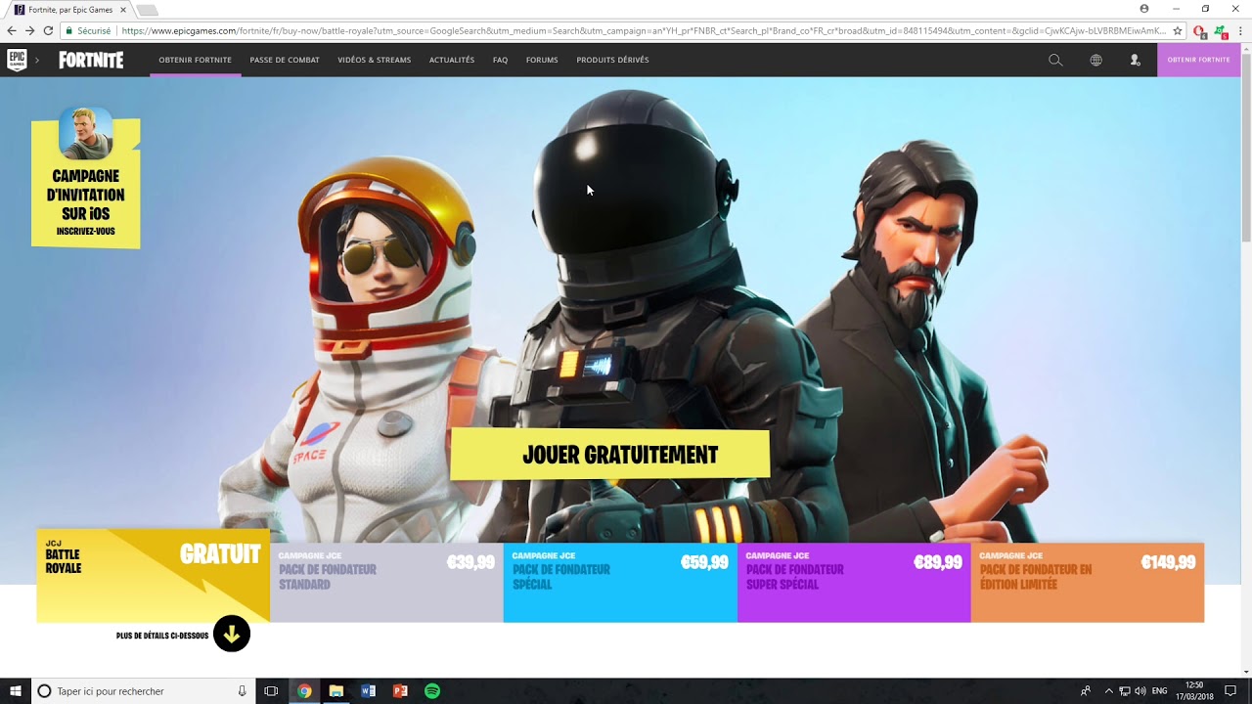Viewport: 1252px width, 704px height.
Task: Expand the Epic Games menu chevron
Action: coord(37,60)
